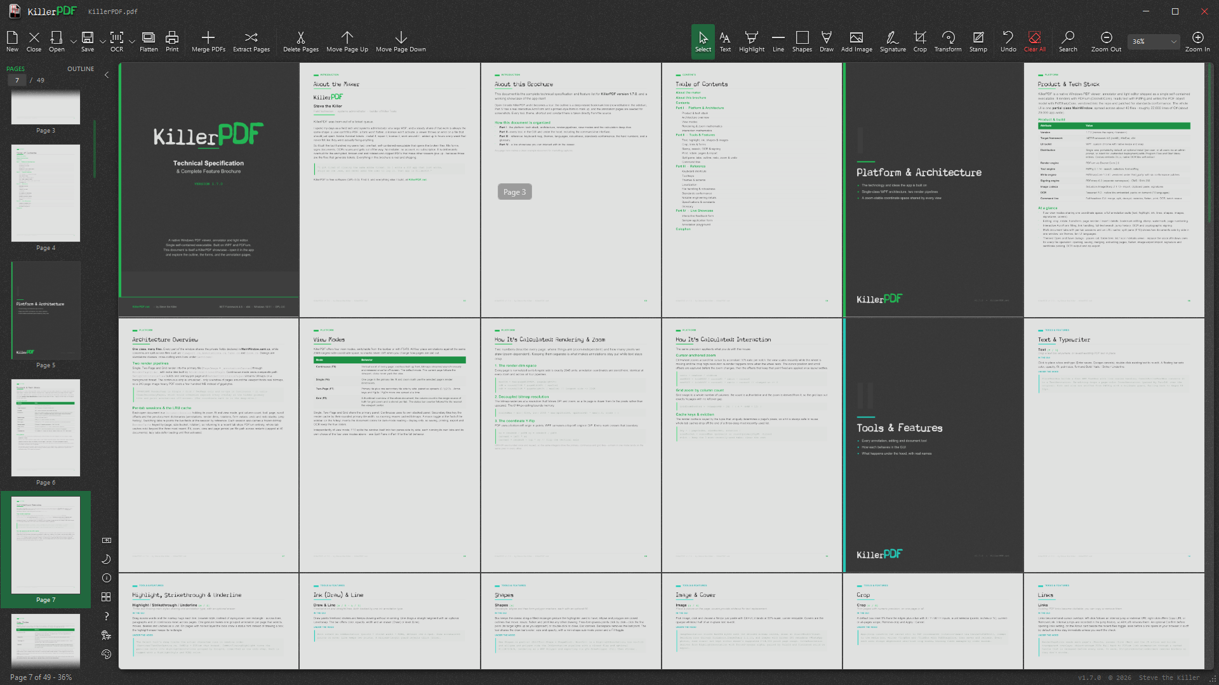
Task: Click the fit-width sidebar icon
Action: [x=106, y=540]
